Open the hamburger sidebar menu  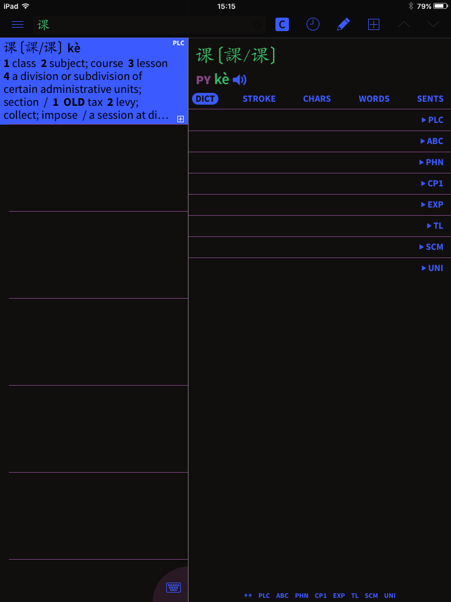tap(18, 25)
